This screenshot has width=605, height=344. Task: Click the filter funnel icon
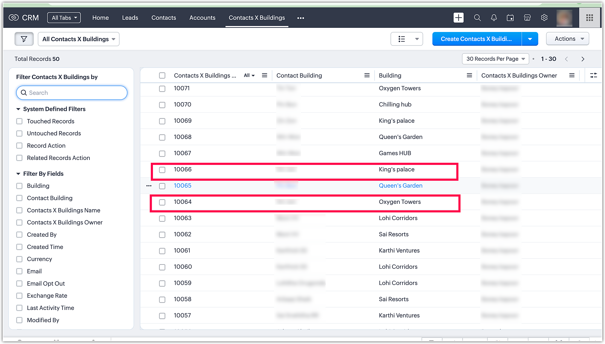point(24,39)
